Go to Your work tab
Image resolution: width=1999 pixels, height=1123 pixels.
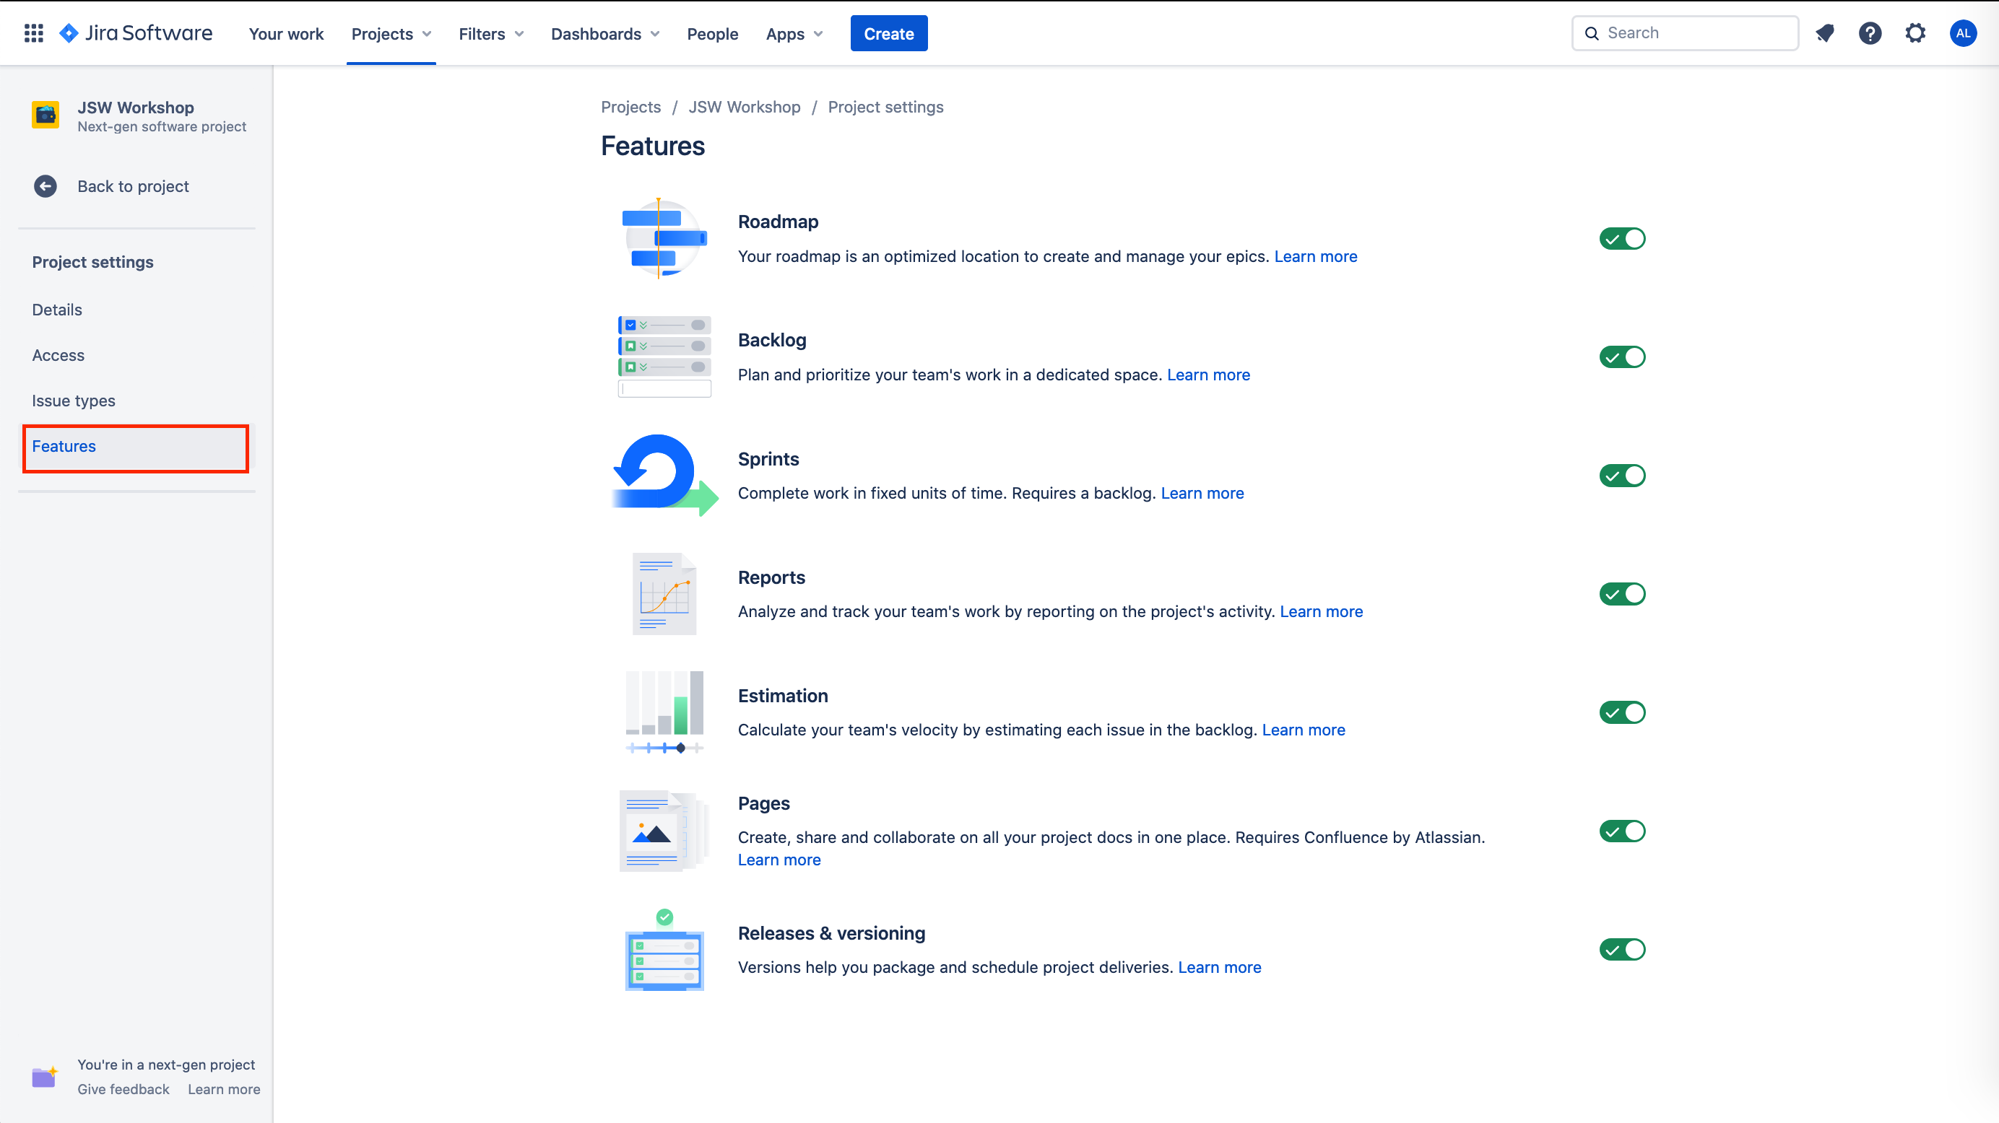point(285,33)
